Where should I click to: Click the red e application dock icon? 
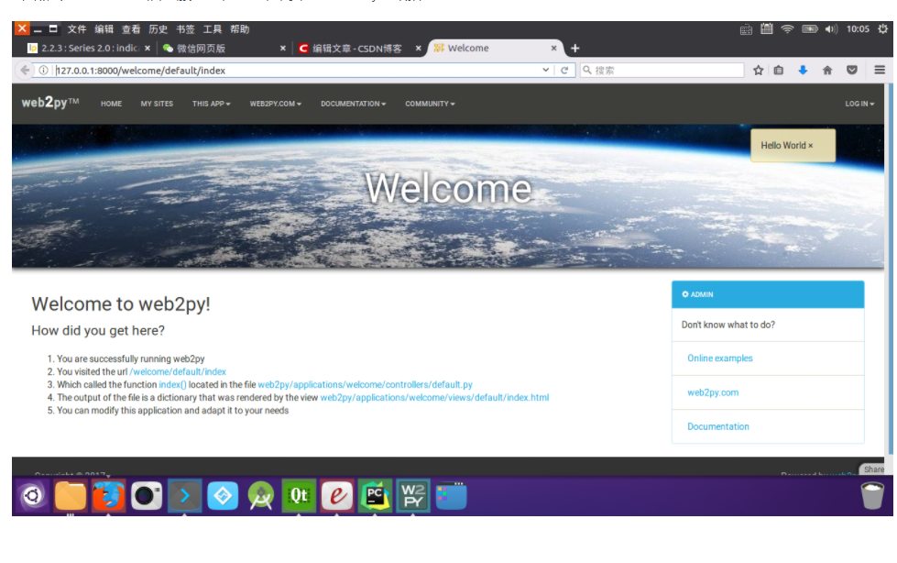[337, 495]
